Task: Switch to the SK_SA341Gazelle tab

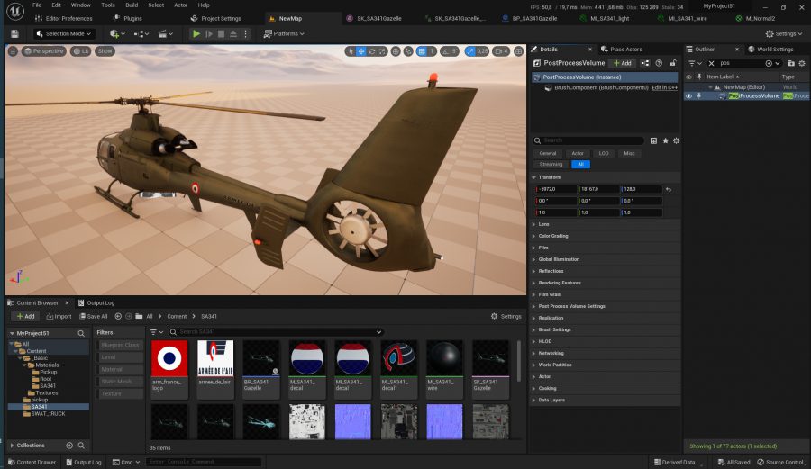Action: 380,18
